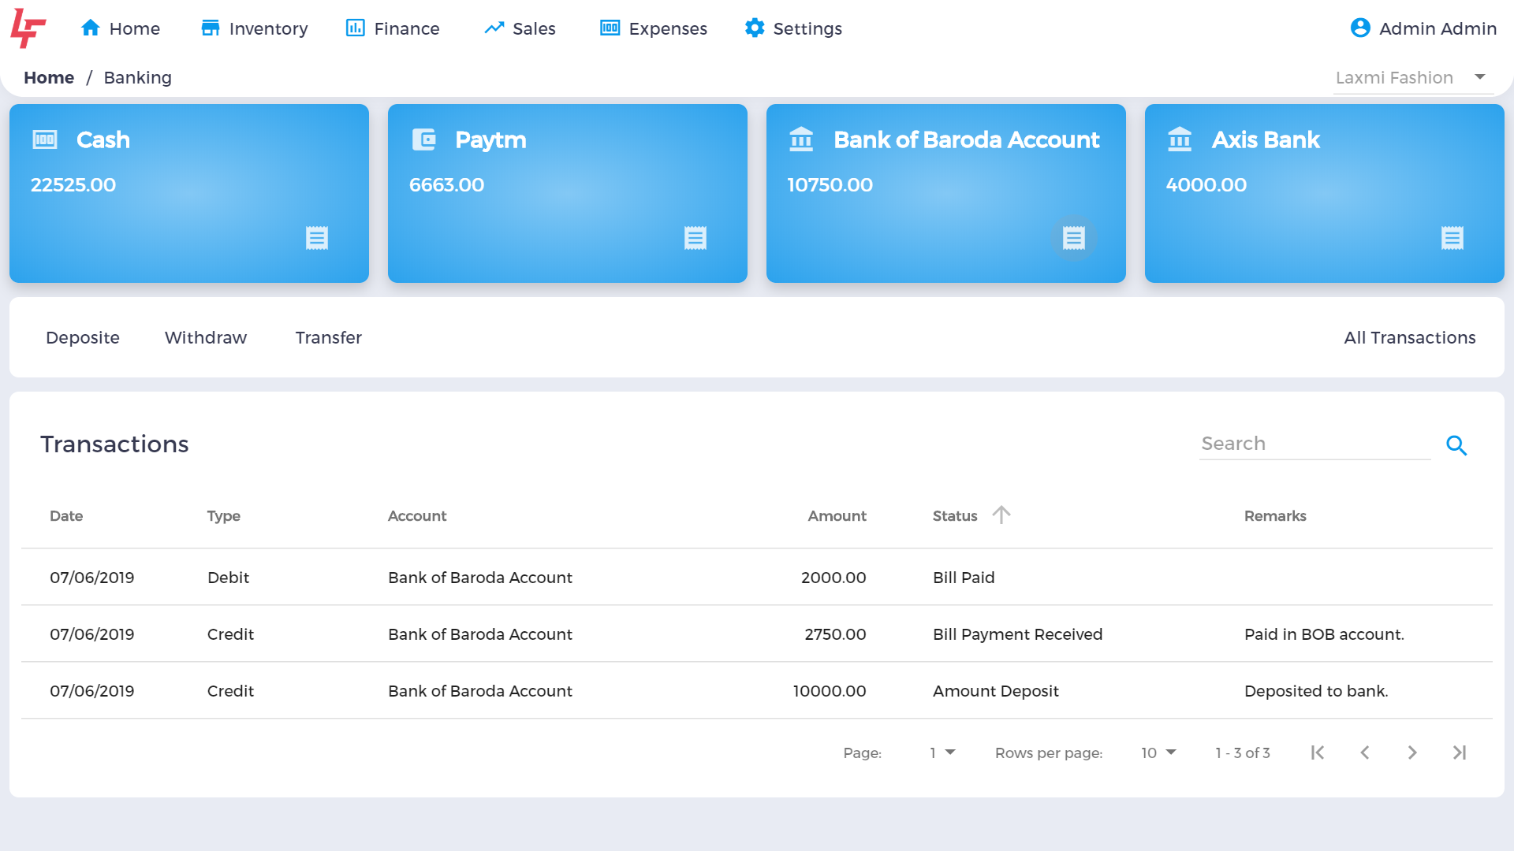The height and width of the screenshot is (851, 1514).
Task: Open the Paytm card statement icon
Action: [x=695, y=238]
